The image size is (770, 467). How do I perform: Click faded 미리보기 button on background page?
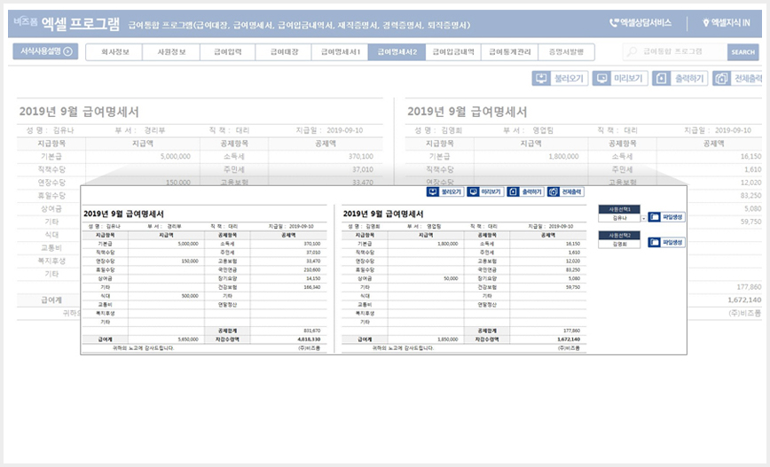click(x=620, y=79)
